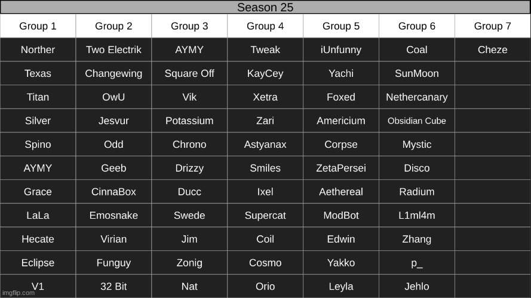The image size is (531, 298).
Task: Select the Obsidian Cube cell
Action: [417, 120]
